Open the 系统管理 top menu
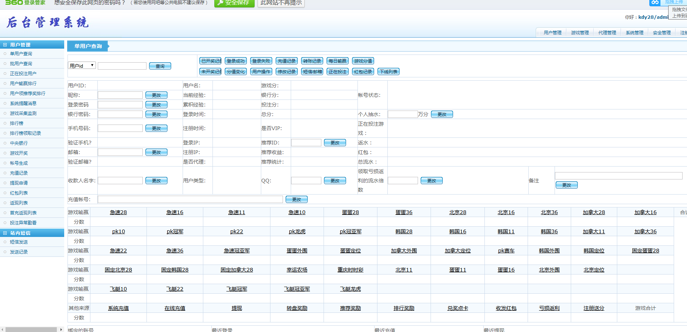This screenshot has height=332, width=687. [x=634, y=33]
